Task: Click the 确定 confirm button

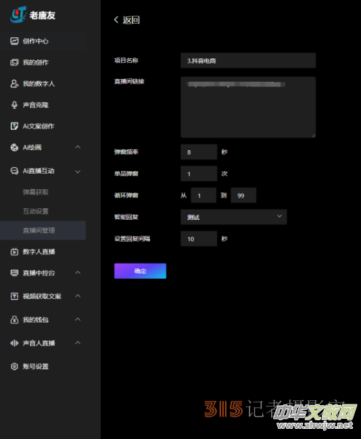Action: tap(140, 271)
